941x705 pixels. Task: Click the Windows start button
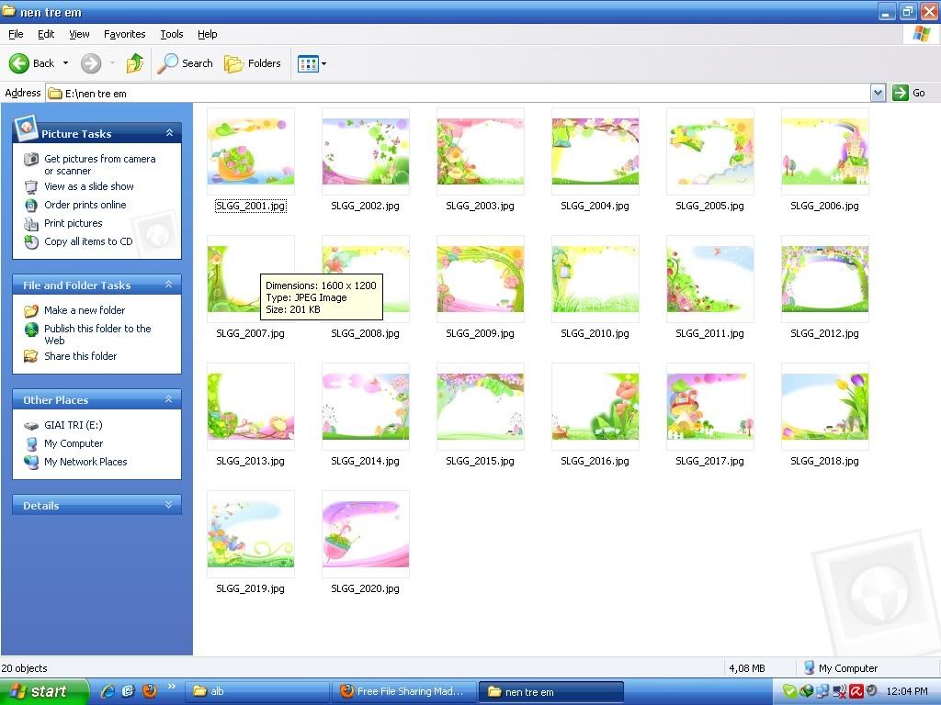[43, 691]
